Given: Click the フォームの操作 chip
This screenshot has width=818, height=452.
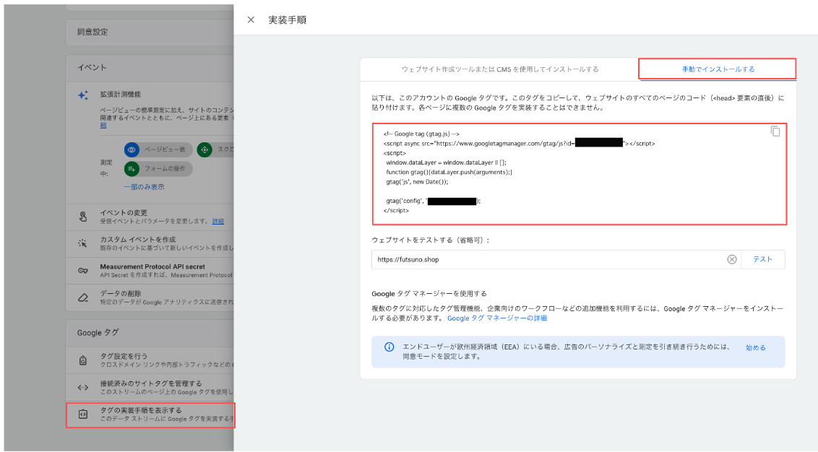Looking at the screenshot, I should pyautogui.click(x=158, y=169).
